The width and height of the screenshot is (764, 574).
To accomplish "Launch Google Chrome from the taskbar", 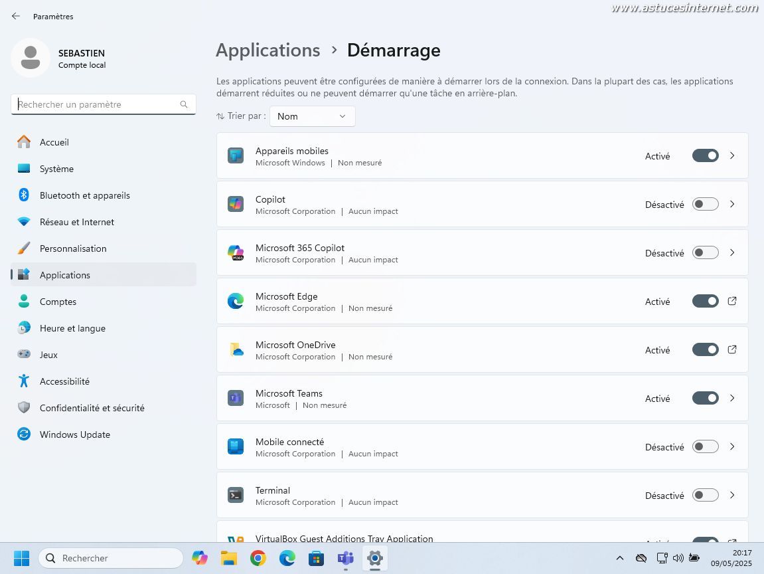I will 258,558.
